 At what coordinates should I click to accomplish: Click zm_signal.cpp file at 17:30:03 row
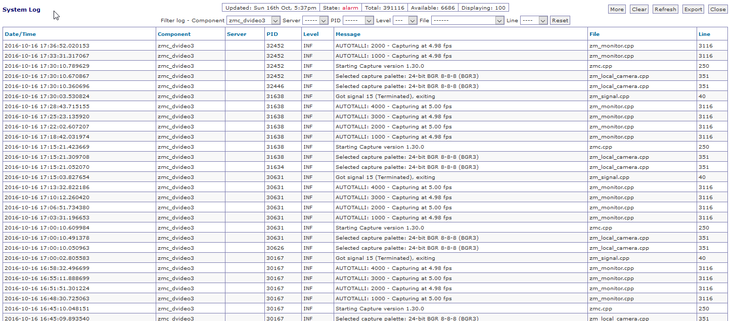point(609,97)
